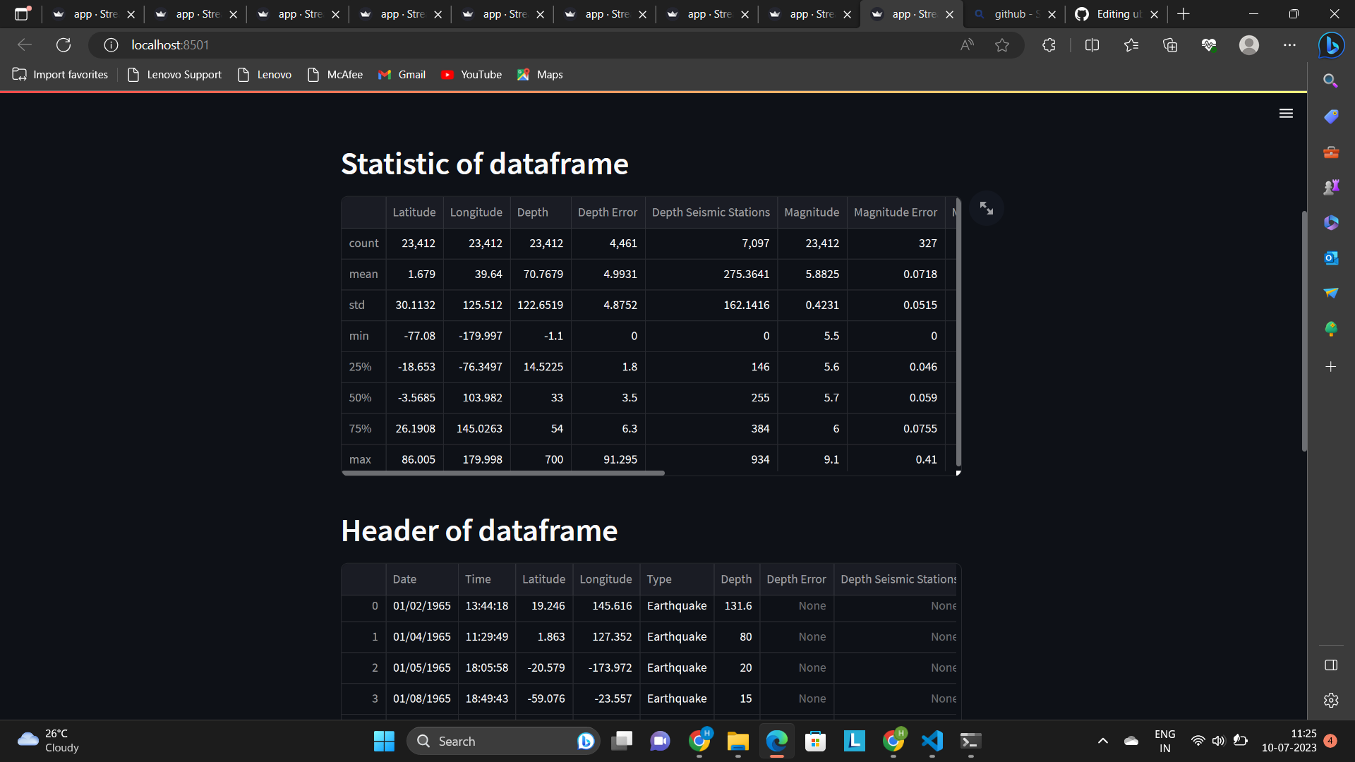
Task: Add this page to favorites star
Action: (x=1001, y=45)
